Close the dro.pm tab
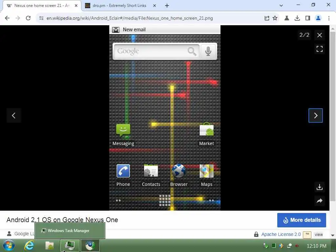336x252 pixels. pos(155,6)
